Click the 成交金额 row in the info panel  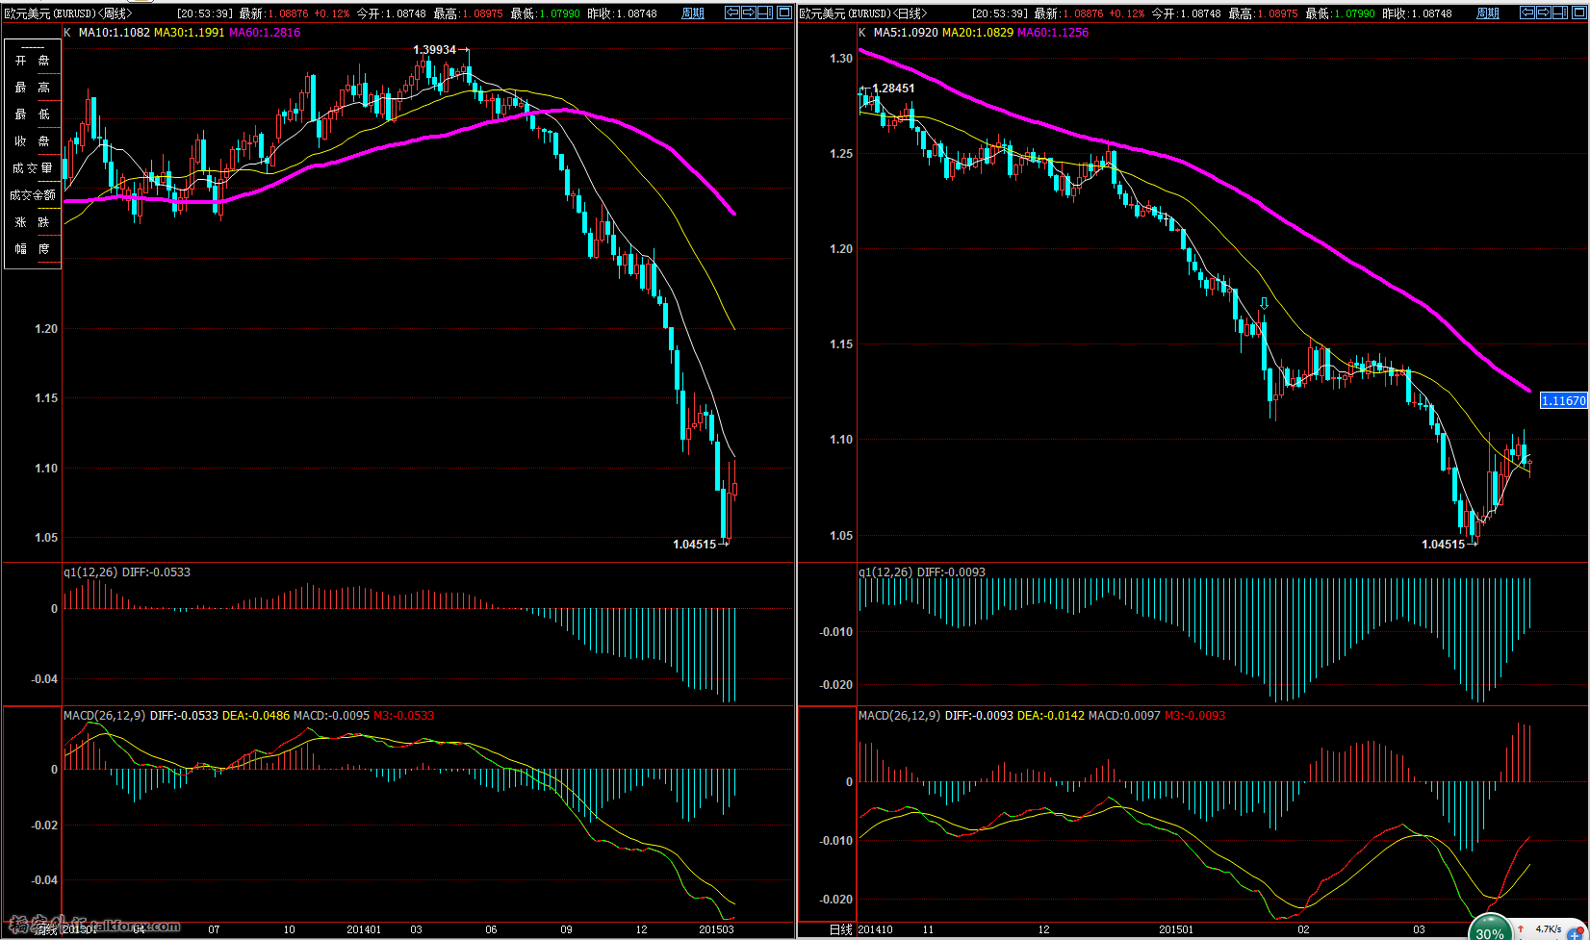point(33,195)
